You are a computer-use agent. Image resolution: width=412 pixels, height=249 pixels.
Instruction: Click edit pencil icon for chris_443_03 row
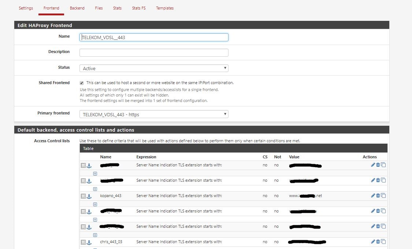373,242
